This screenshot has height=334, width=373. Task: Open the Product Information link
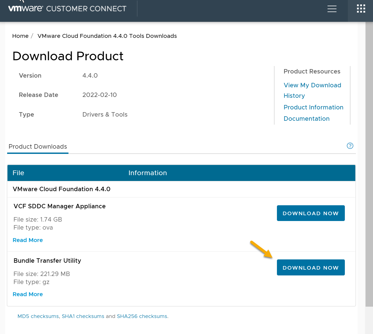click(x=313, y=107)
